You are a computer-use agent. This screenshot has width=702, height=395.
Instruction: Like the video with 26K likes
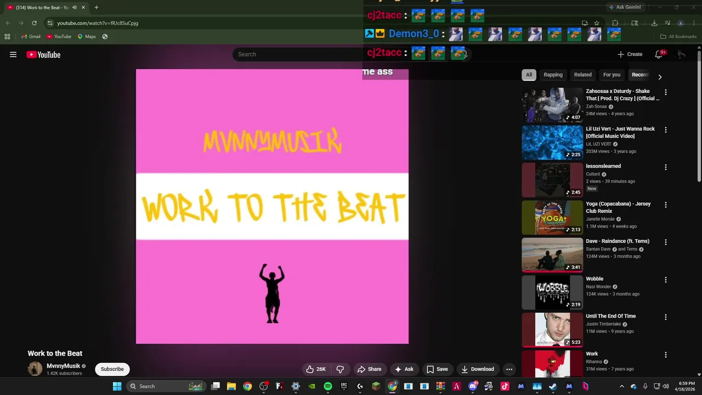[x=316, y=369]
